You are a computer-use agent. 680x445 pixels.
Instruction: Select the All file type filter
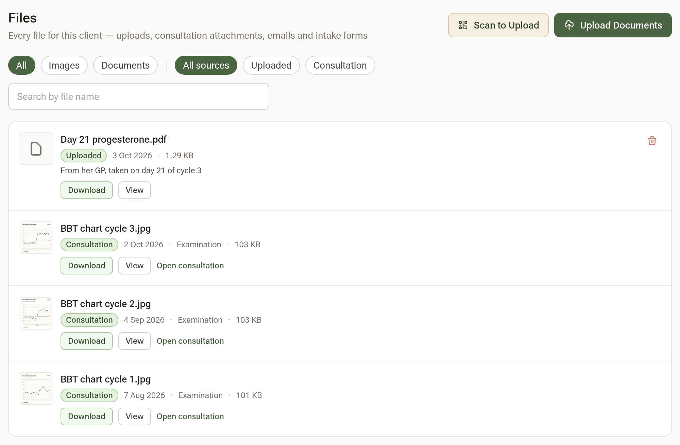[x=21, y=65]
